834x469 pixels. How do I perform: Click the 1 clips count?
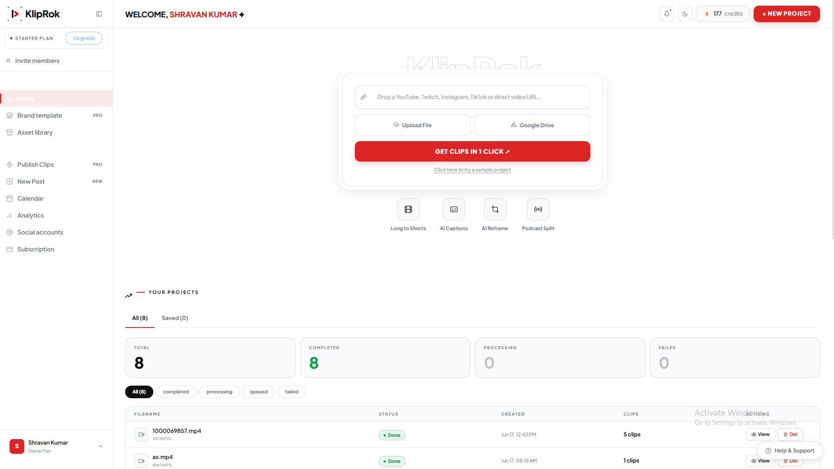631,461
